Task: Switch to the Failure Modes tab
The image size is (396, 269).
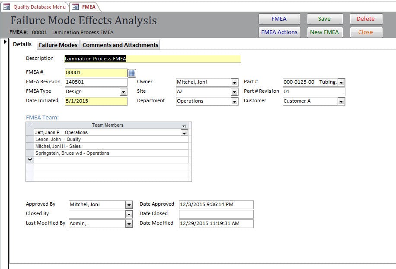Action: coord(58,45)
